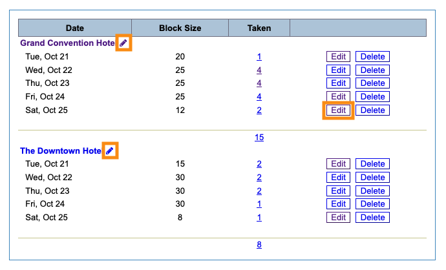
Task: Delete Grand Convention Thu, Oct 23 block
Action: pyautogui.click(x=372, y=83)
